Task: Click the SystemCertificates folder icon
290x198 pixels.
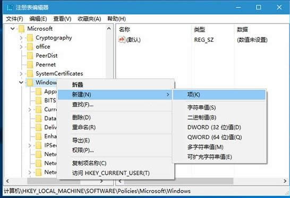Action: pyautogui.click(x=30, y=74)
